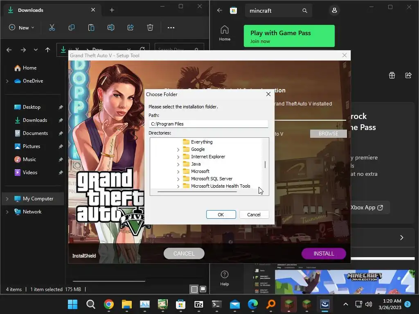This screenshot has height=314, width=419.
Task: Switch Explorer to details view
Action: [194, 289]
